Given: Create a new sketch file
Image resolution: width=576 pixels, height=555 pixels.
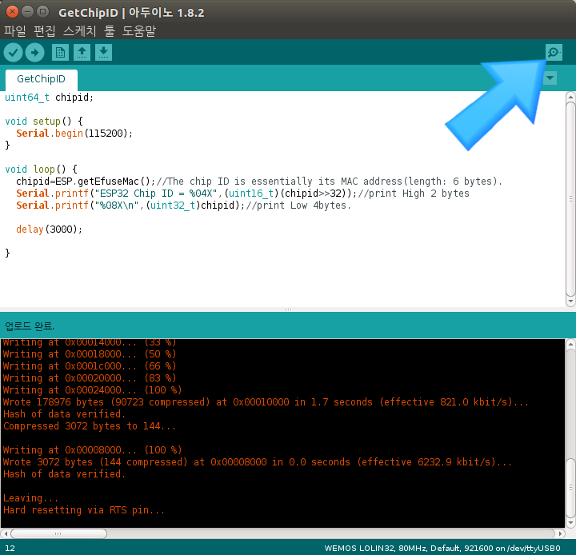Looking at the screenshot, I should [x=60, y=53].
